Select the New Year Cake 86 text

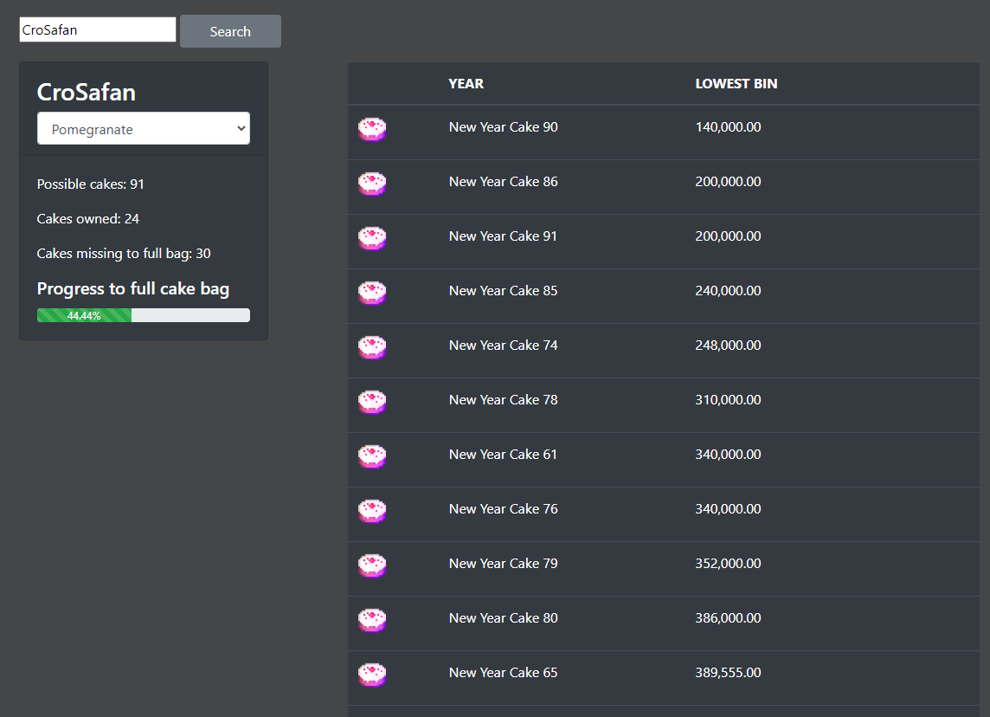pos(503,181)
